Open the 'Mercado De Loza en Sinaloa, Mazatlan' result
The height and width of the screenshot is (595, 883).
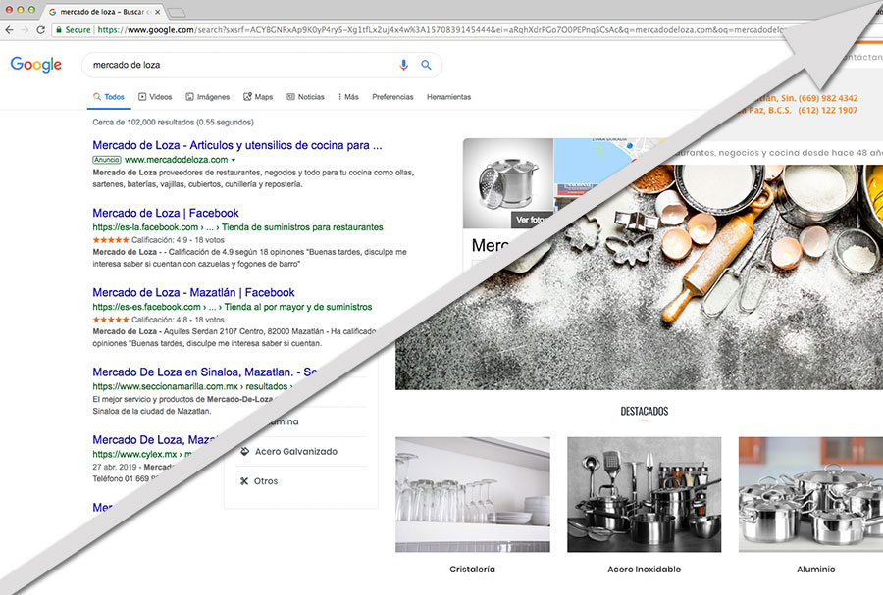click(x=205, y=372)
